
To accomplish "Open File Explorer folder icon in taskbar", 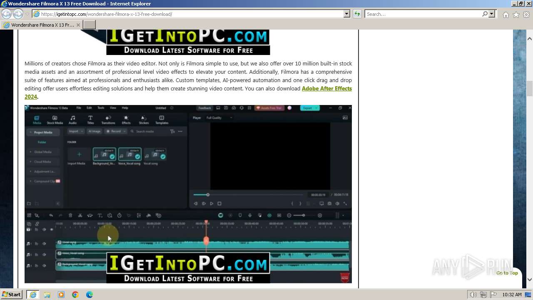I will pos(47,295).
